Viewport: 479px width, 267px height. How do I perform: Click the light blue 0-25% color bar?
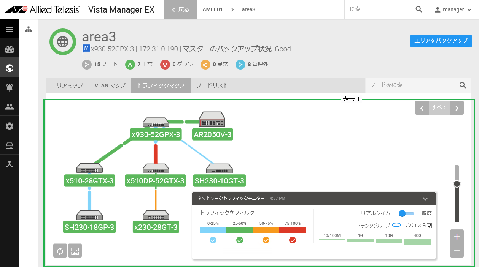[x=213, y=230]
